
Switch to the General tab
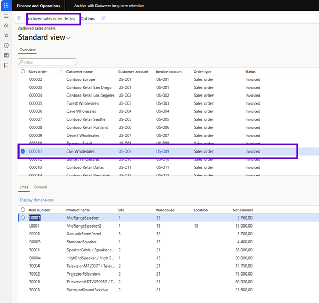coord(40,187)
